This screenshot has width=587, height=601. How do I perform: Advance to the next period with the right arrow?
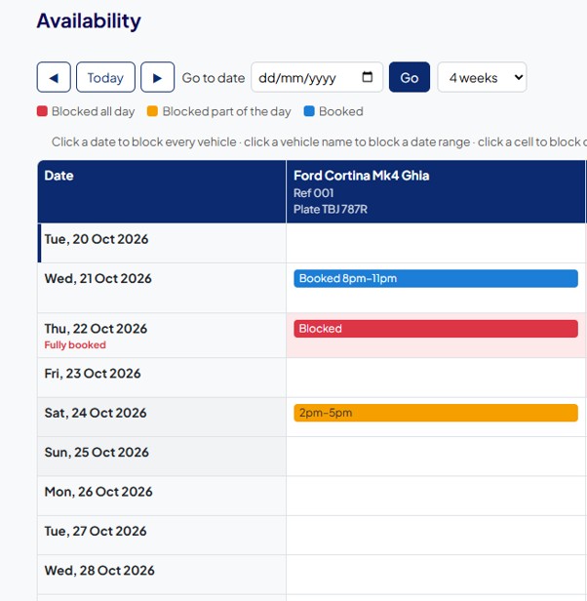[x=158, y=77]
